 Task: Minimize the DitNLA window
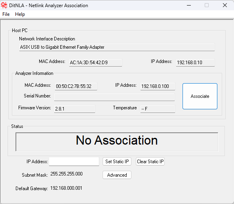(189, 5)
